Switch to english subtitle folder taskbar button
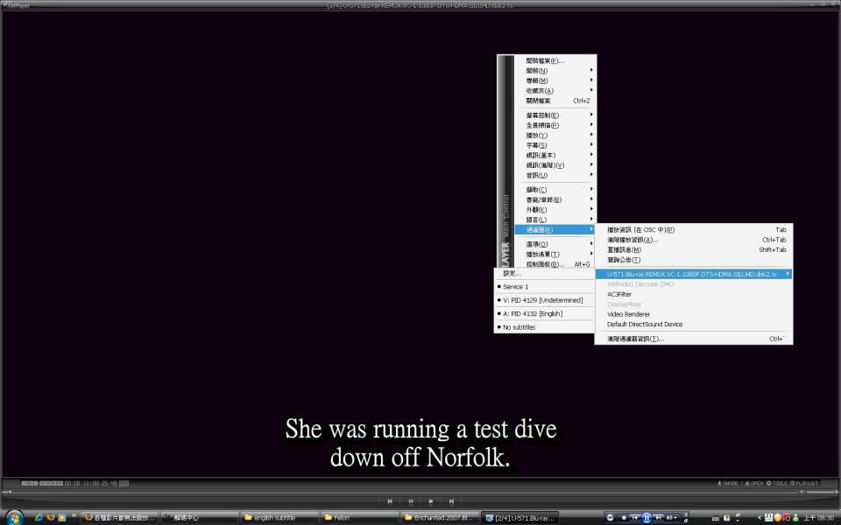The width and height of the screenshot is (841, 525). [x=279, y=517]
